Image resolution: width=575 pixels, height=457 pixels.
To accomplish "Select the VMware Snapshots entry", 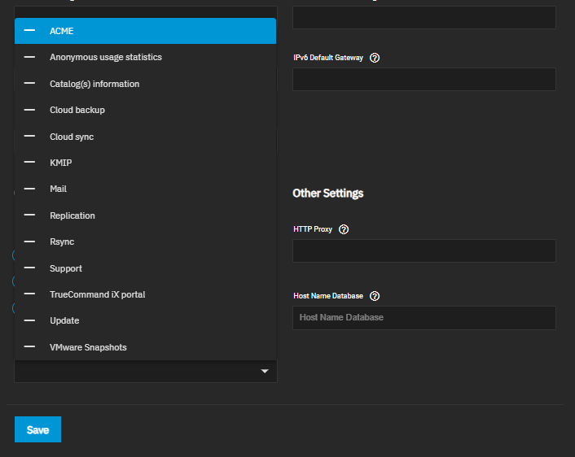I will tap(88, 347).
